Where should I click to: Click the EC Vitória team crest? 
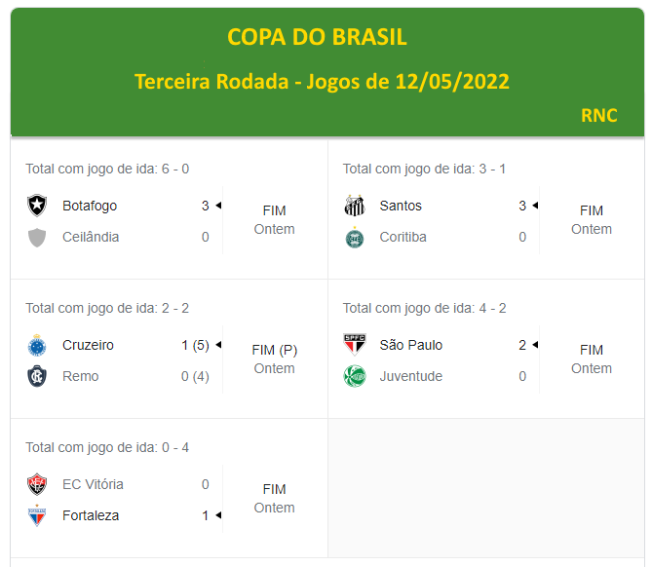pos(37,484)
